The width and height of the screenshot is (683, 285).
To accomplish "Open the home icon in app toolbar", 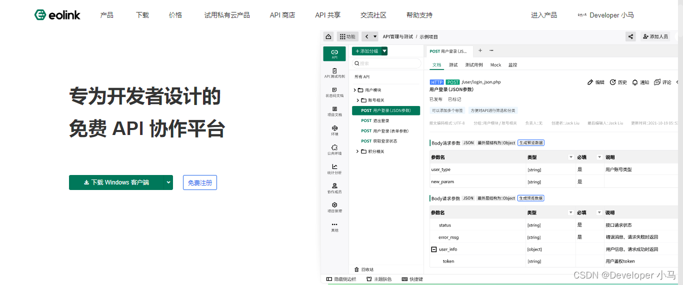I will (328, 36).
